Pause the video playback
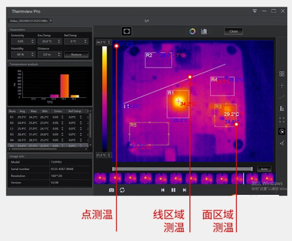The height and width of the screenshot is (241, 292). pos(173,190)
